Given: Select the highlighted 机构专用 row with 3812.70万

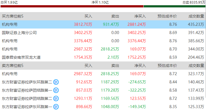Looking at the screenshot, I should pos(103,24).
